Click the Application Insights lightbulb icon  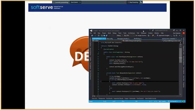coord(158,35)
